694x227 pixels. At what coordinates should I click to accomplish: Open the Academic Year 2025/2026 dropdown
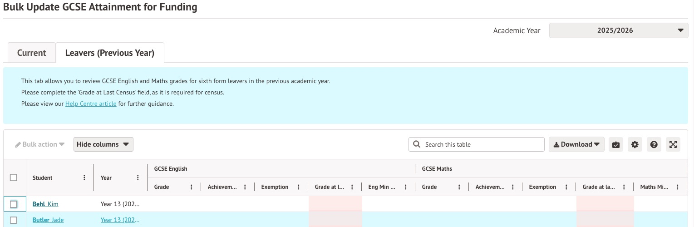click(618, 30)
